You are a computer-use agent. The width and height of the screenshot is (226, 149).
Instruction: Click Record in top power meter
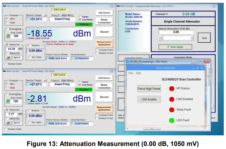(x=104, y=32)
